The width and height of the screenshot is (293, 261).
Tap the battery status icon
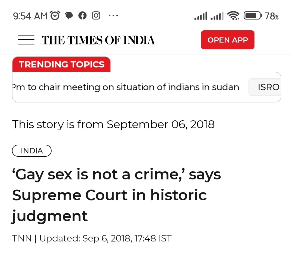(253, 16)
